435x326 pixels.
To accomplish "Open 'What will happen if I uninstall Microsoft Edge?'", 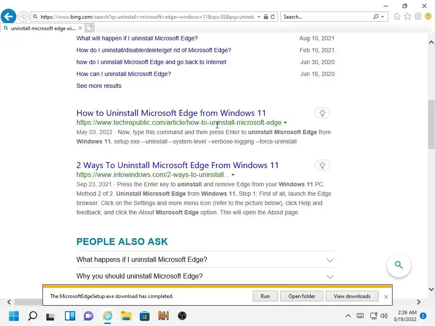I will tap(137, 38).
